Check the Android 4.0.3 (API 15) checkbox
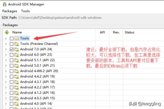Viewport: 164px width, 109px height. pos(11,98)
